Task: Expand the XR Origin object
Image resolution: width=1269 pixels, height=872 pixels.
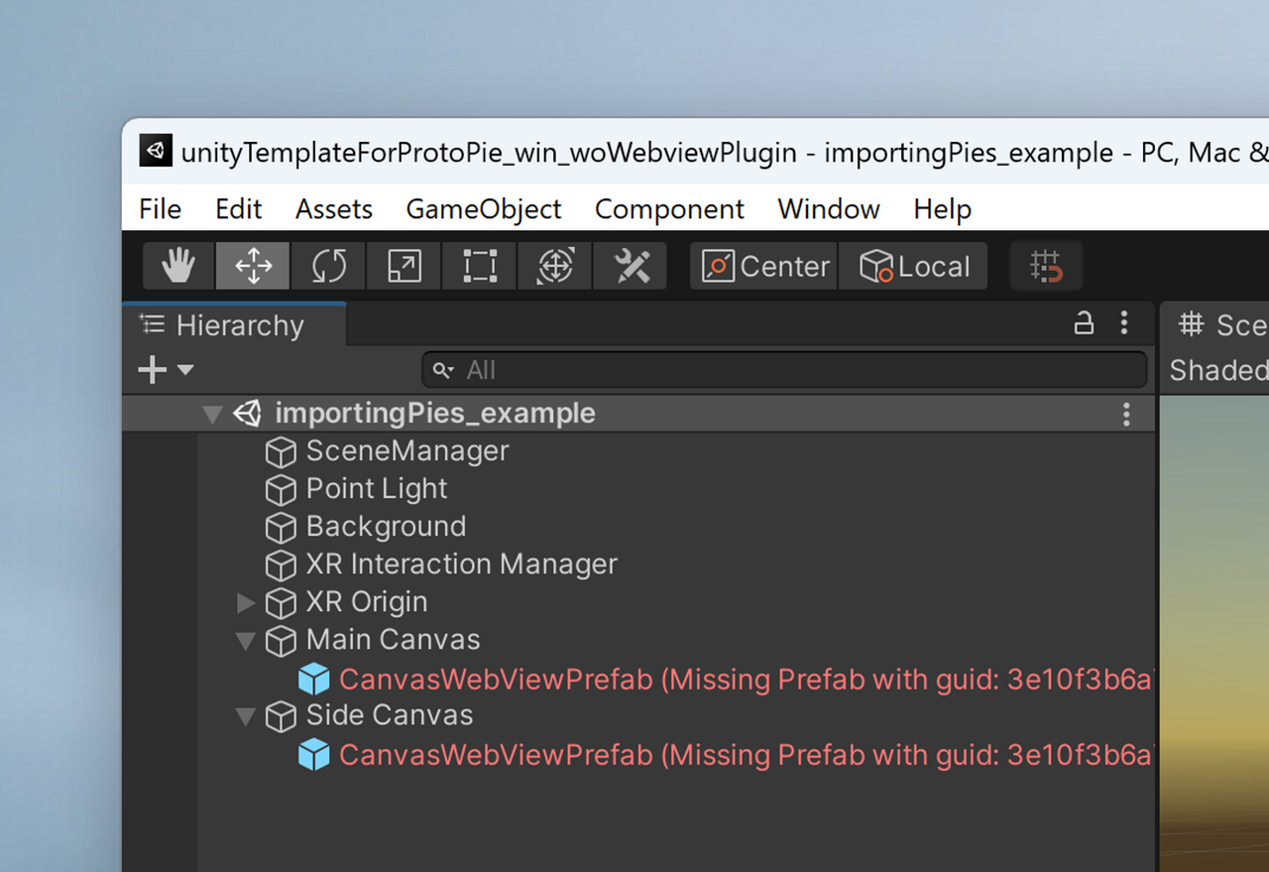Action: [x=246, y=602]
